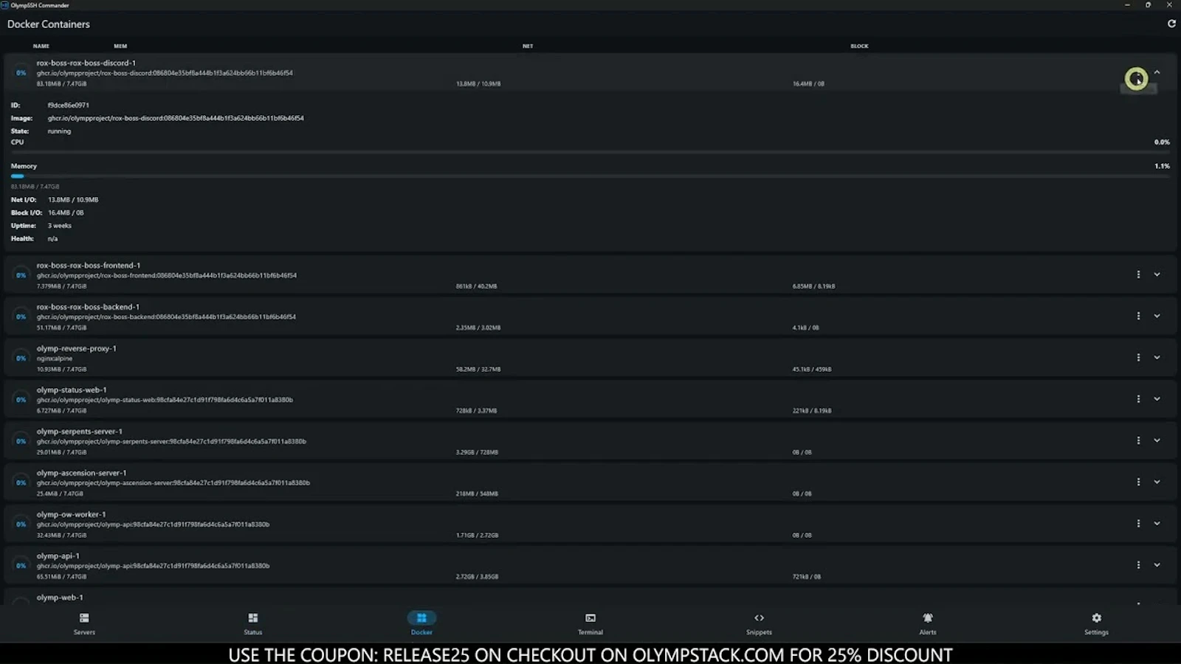Click the CPU percent badge of olymp-ascension-server-1
The height and width of the screenshot is (664, 1181).
pos(21,483)
